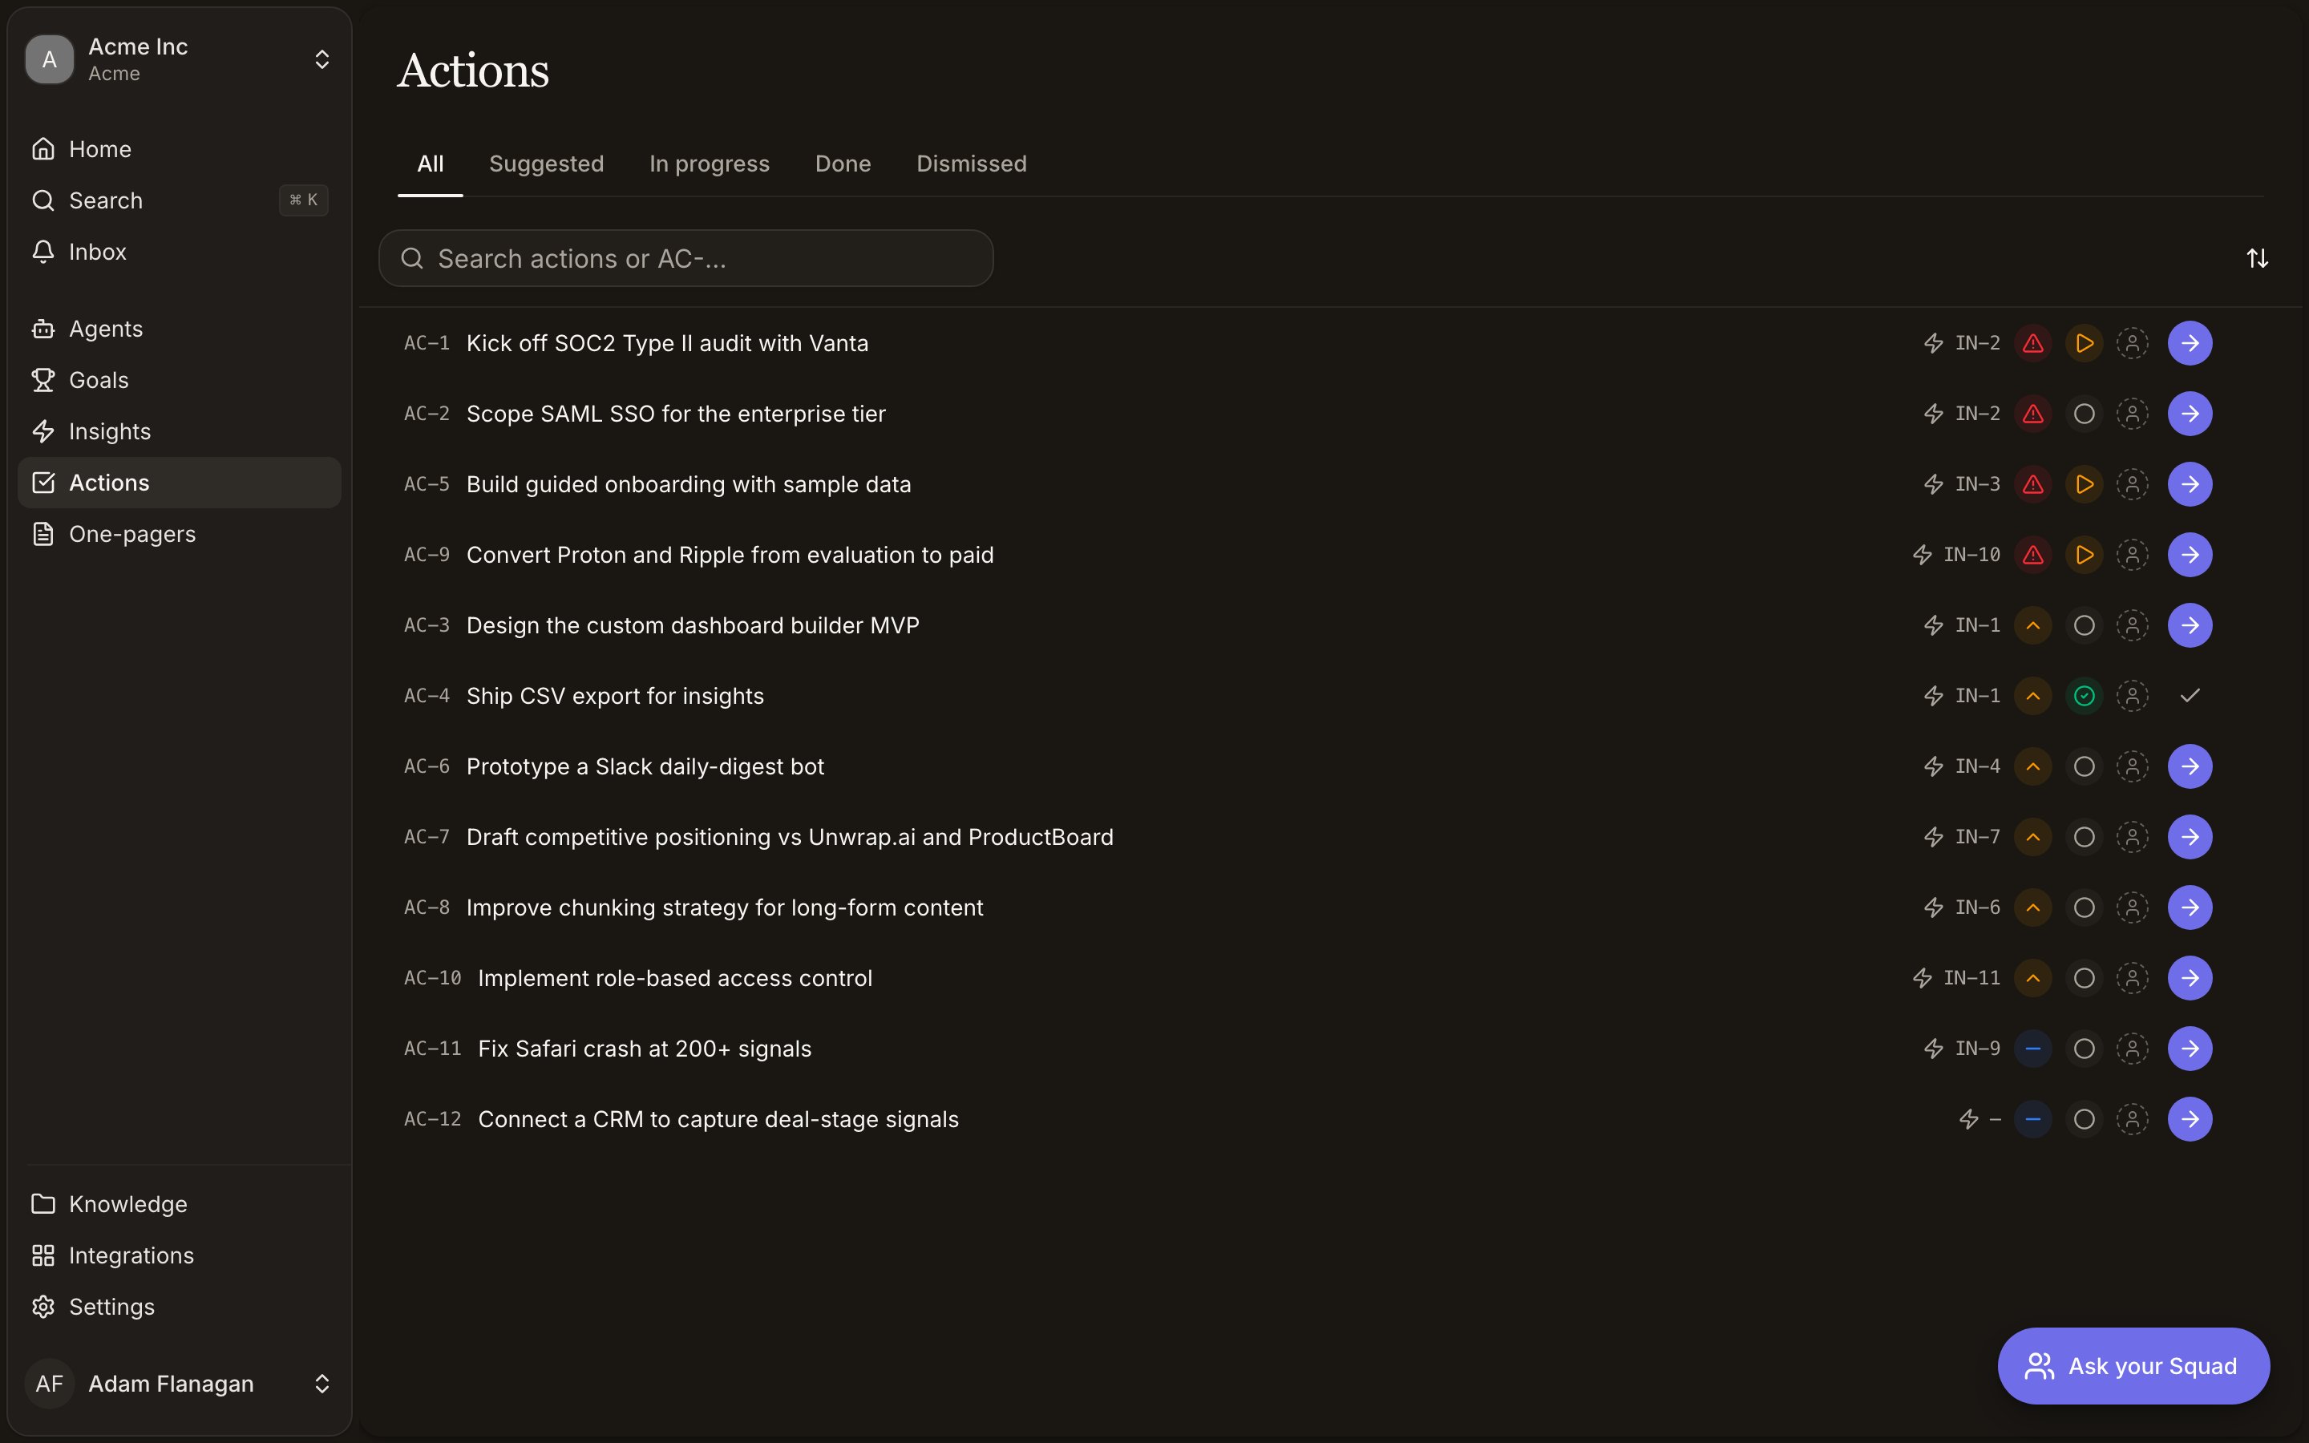
Task: Open Goals via the trophy icon
Action: click(x=43, y=380)
